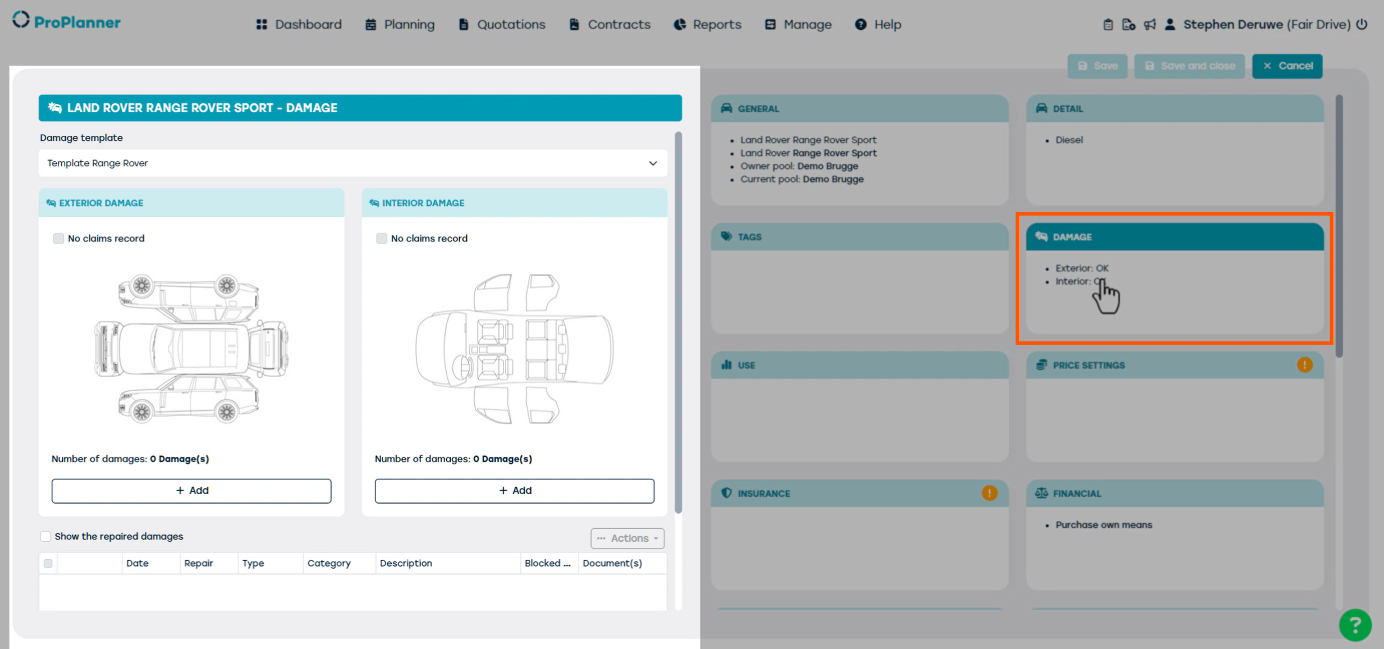Click the document settings icon in top bar
The width and height of the screenshot is (1384, 649).
1128,25
